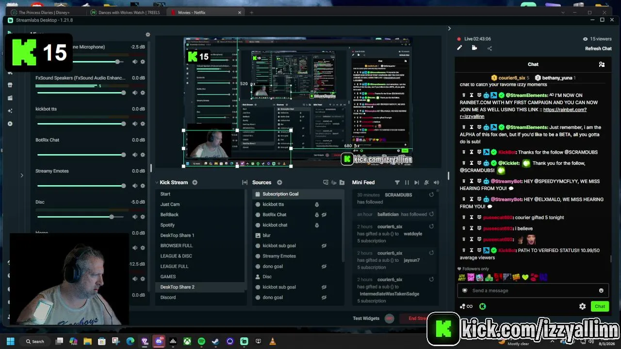Open the emoji picker in message box
Screen dimensions: 621x349
(x=601, y=290)
